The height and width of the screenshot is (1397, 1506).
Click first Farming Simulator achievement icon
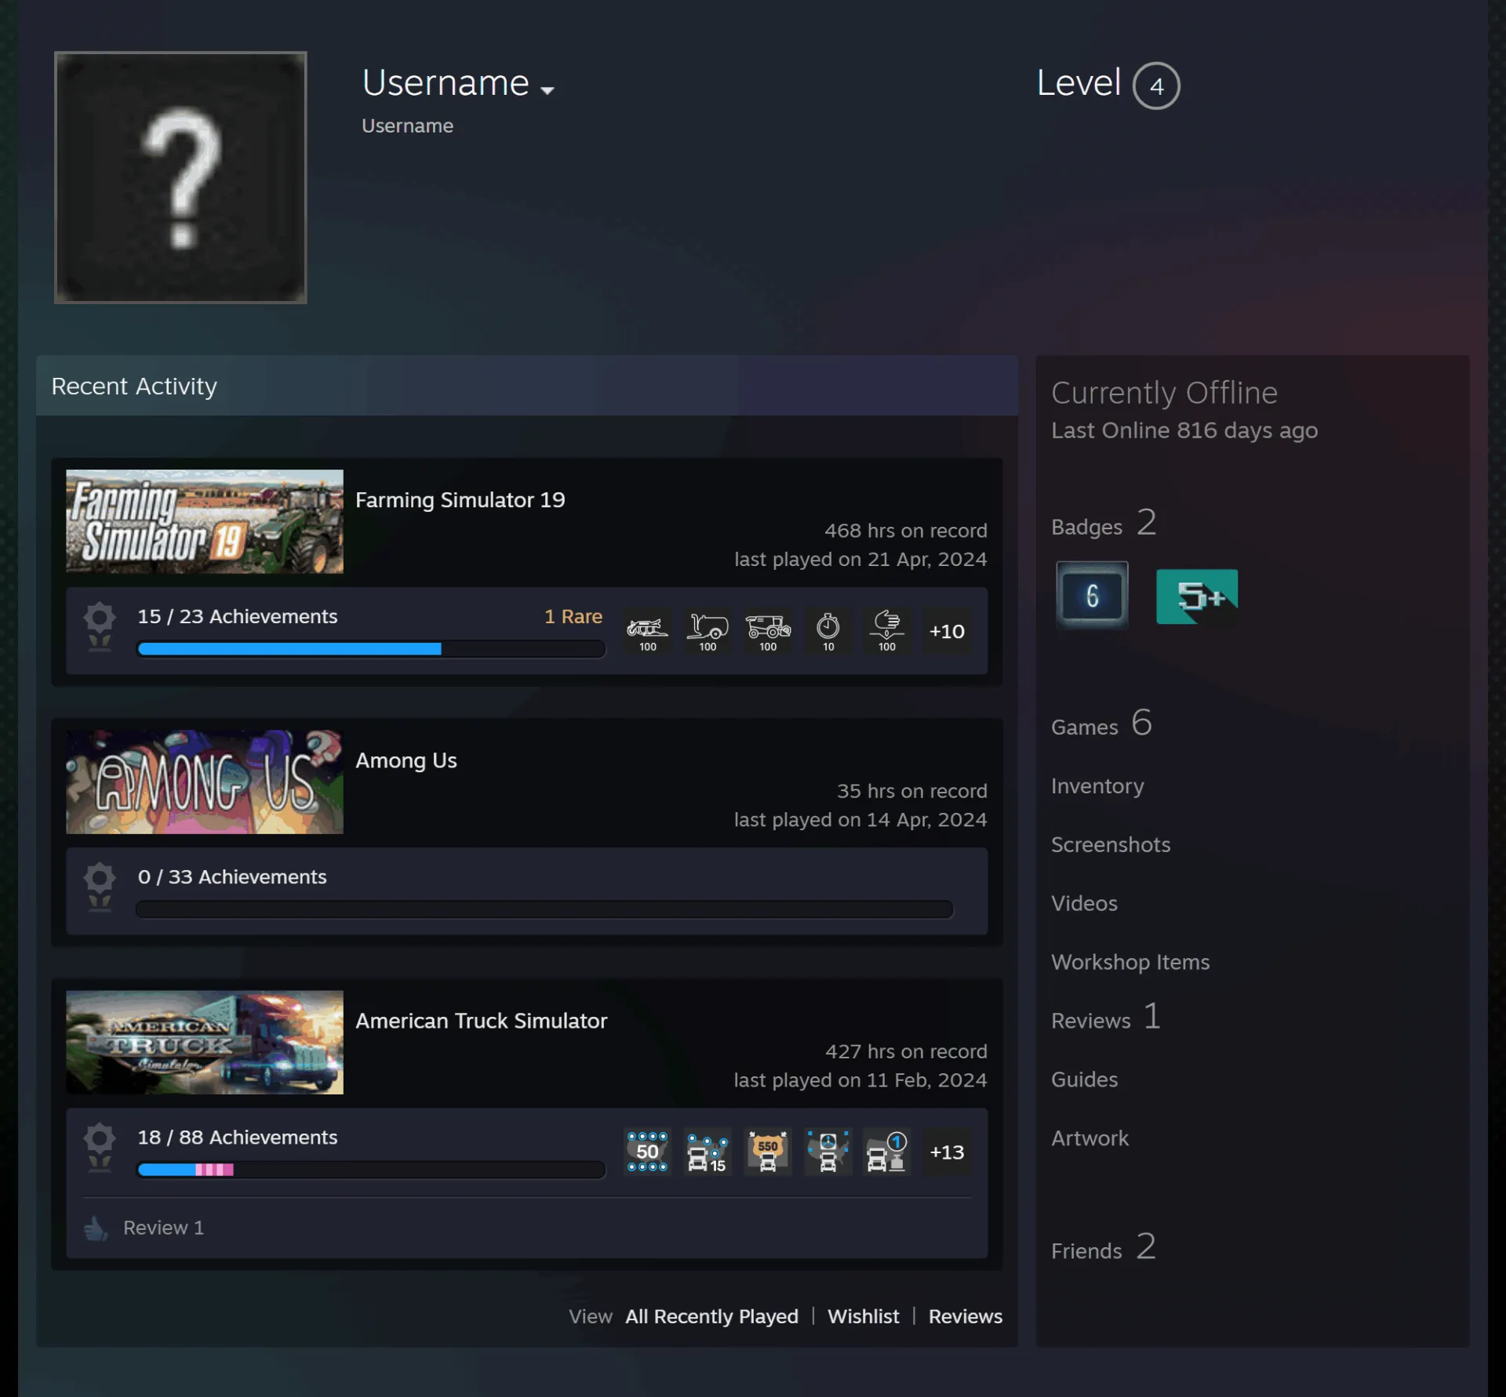click(x=647, y=631)
